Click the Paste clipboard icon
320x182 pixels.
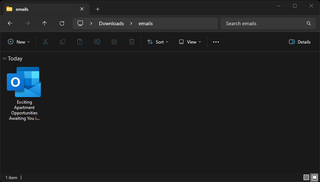pos(80,42)
